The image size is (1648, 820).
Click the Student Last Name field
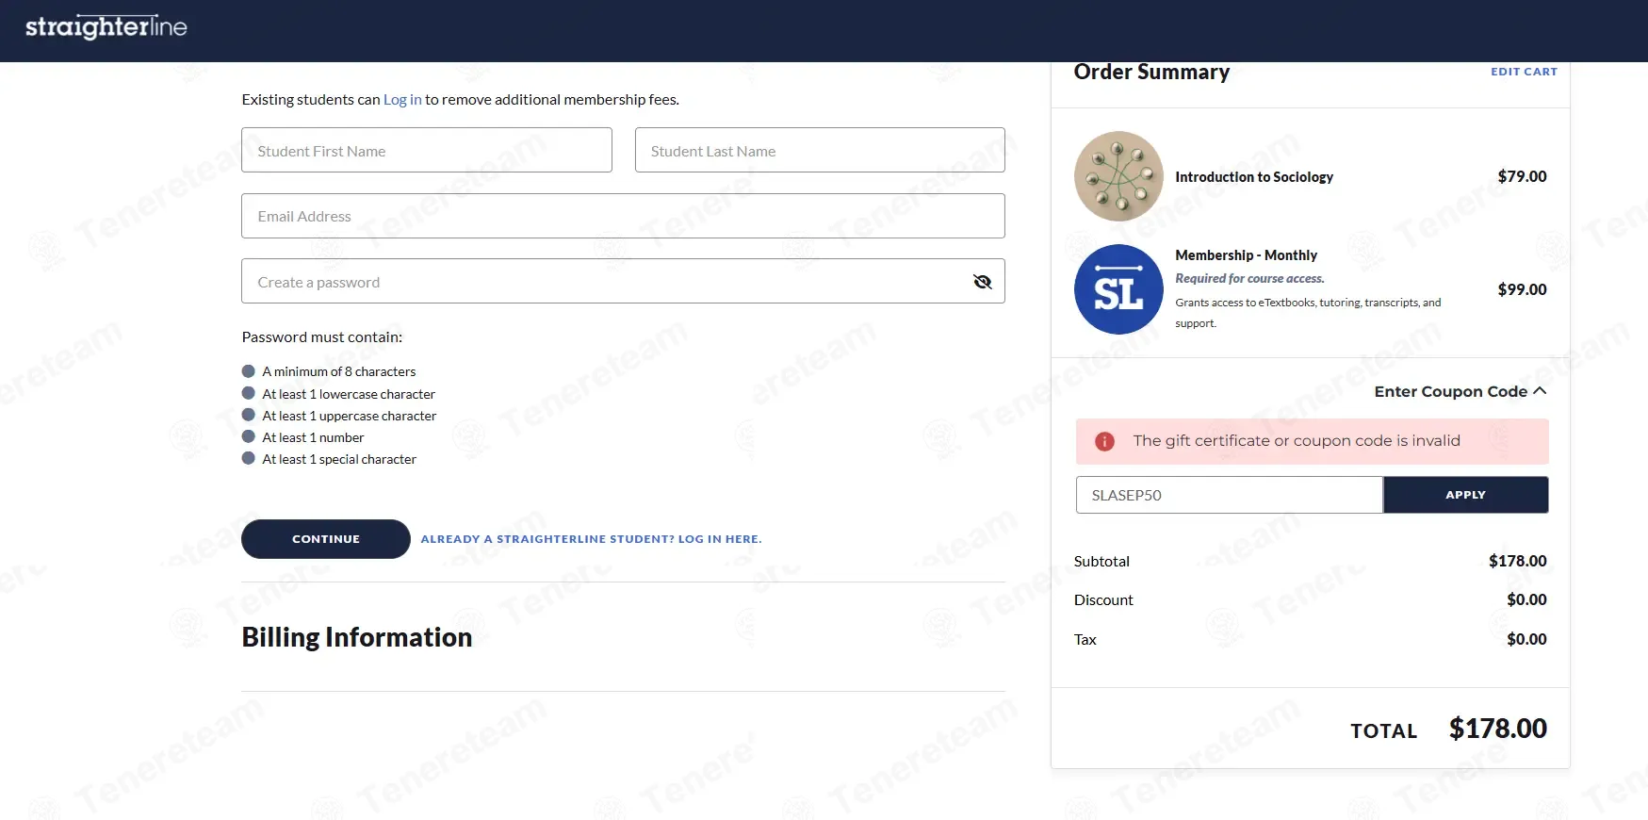820,151
